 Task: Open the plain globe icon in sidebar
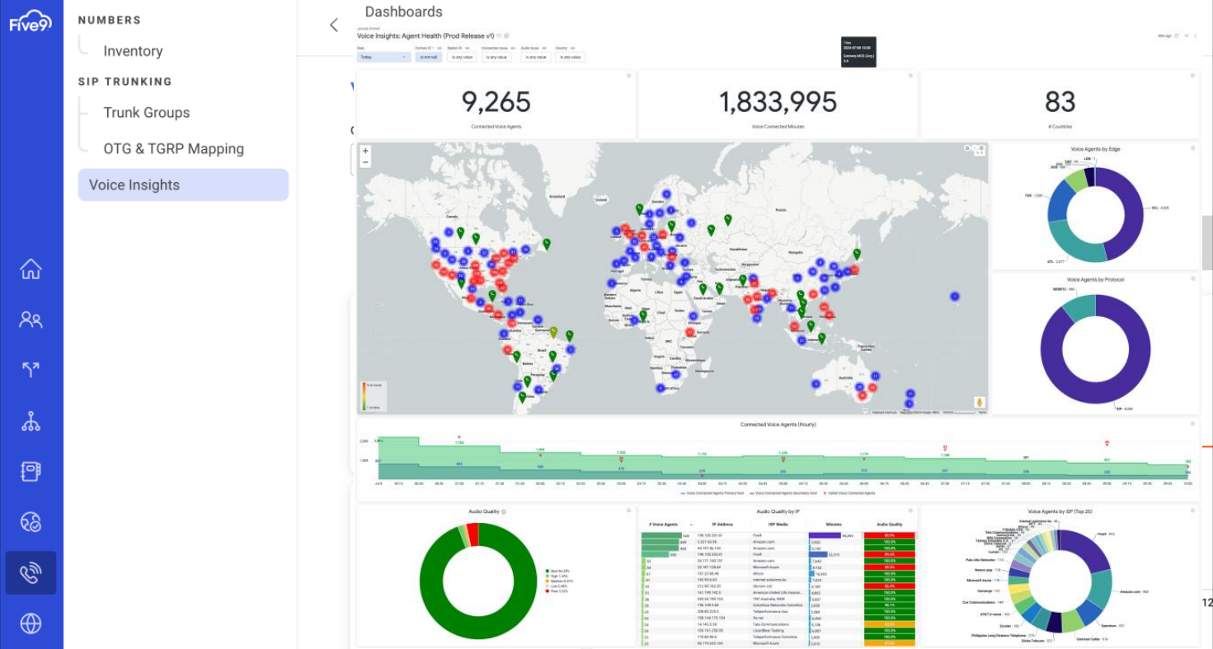coord(31,623)
